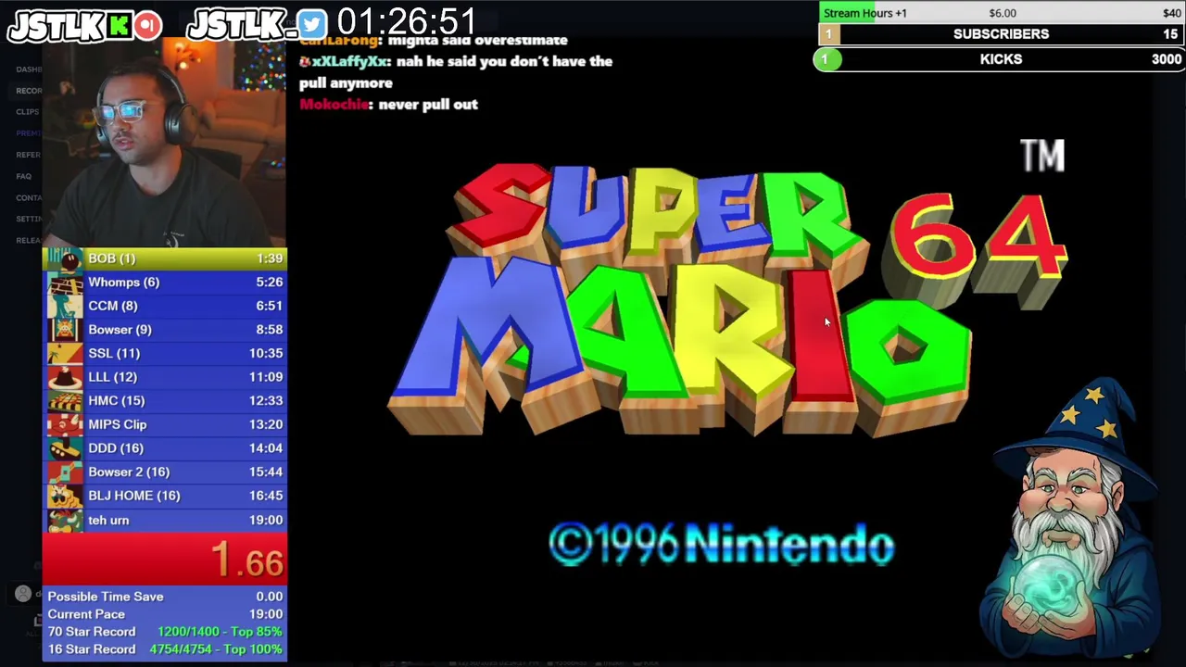Open CLIPS in the dimmed sidebar
1186x667 pixels.
[28, 112]
